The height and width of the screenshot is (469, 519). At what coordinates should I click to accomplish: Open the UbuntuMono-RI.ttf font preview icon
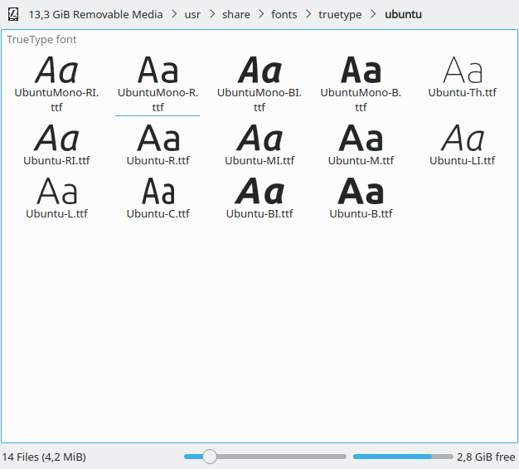56,70
